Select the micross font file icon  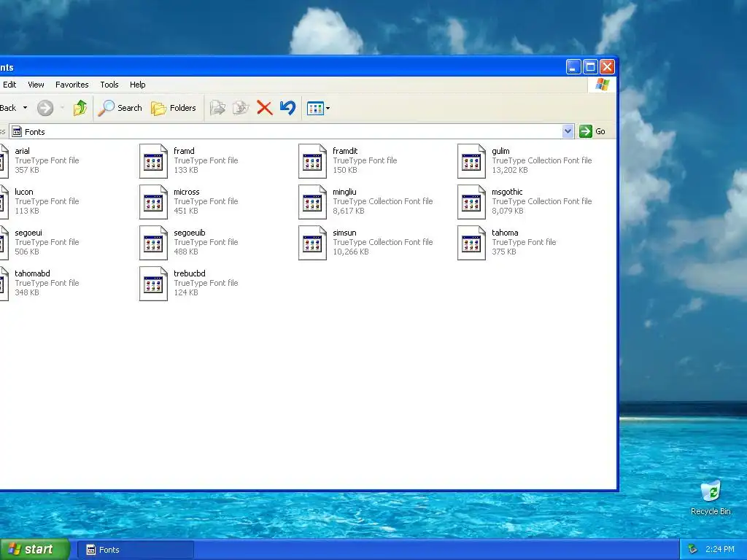153,203
